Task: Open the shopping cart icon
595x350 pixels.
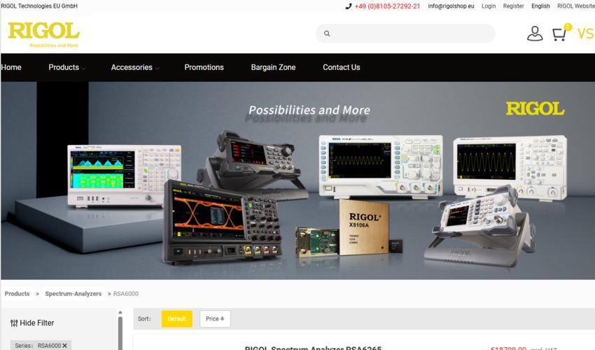Action: click(x=559, y=34)
